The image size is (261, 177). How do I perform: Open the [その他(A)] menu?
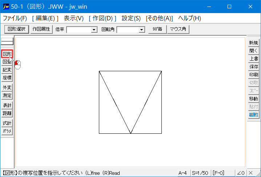(x=159, y=18)
